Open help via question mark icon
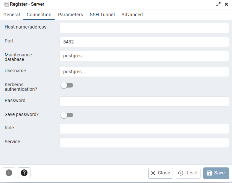The width and height of the screenshot is (232, 183). 24,173
